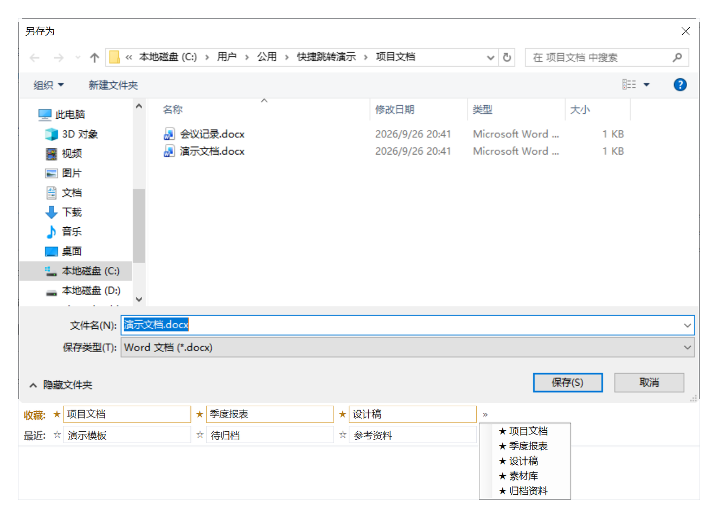Click the search magnifier icon
Screen dimensions: 718x518
[677, 57]
